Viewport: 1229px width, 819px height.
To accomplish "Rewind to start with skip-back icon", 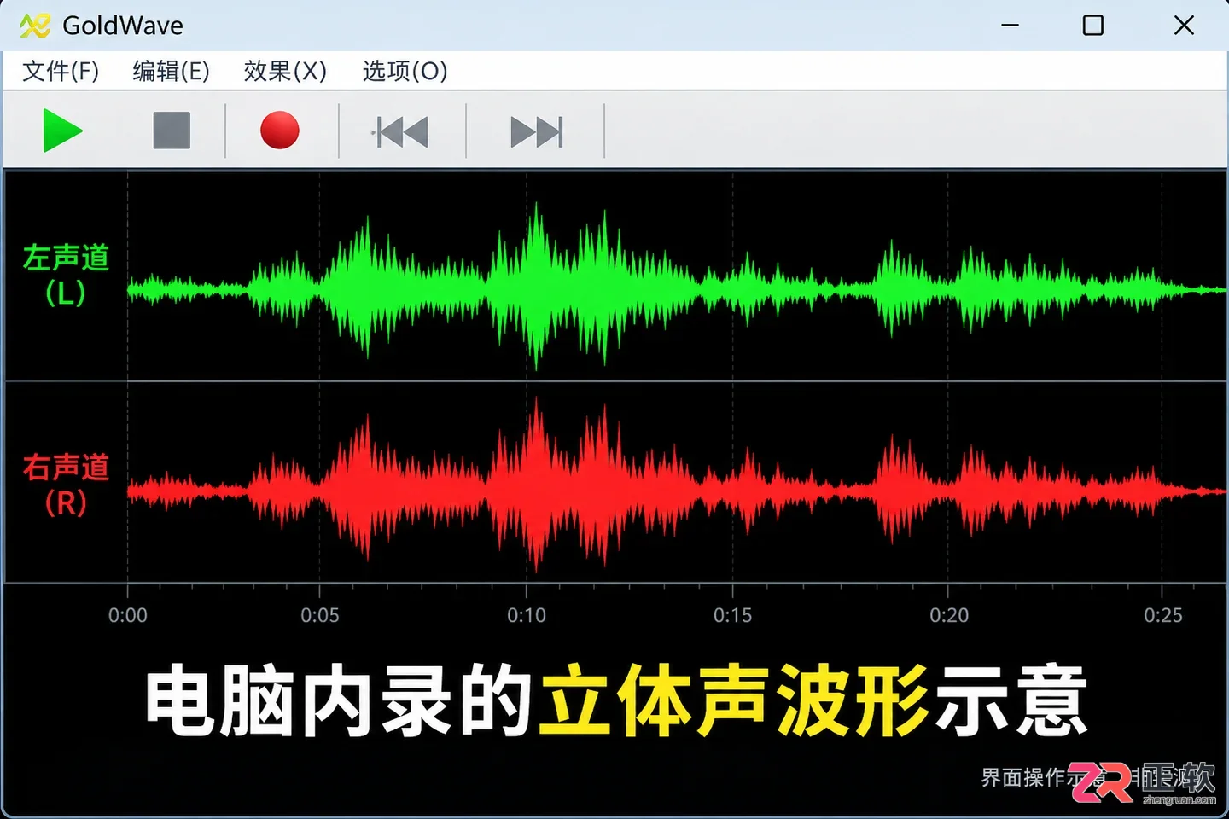I will 400,132.
